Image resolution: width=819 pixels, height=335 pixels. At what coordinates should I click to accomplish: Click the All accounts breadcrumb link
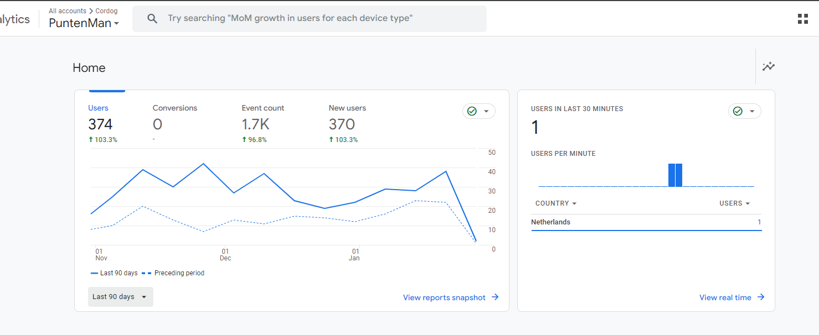coord(68,11)
